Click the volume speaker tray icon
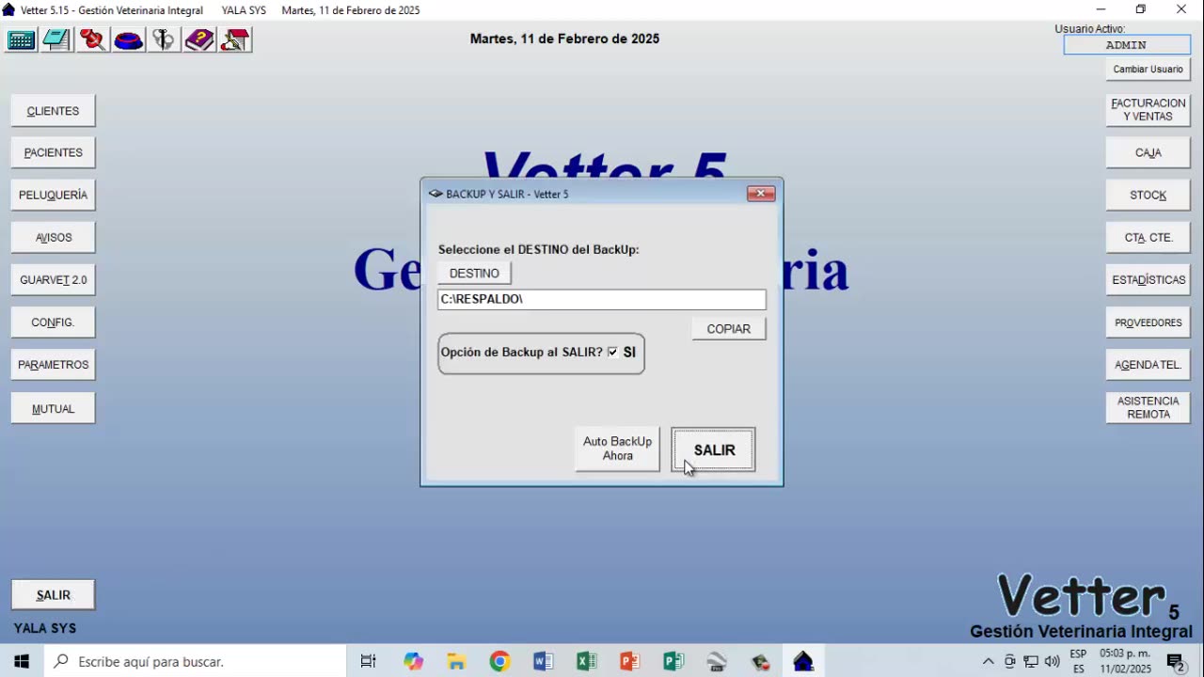 coord(1052,662)
